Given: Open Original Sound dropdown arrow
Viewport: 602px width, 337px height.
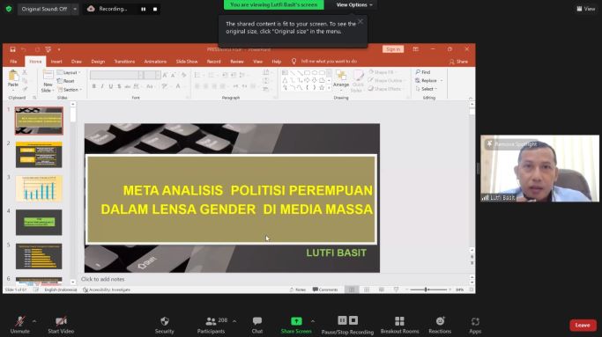Looking at the screenshot, I should [x=75, y=9].
